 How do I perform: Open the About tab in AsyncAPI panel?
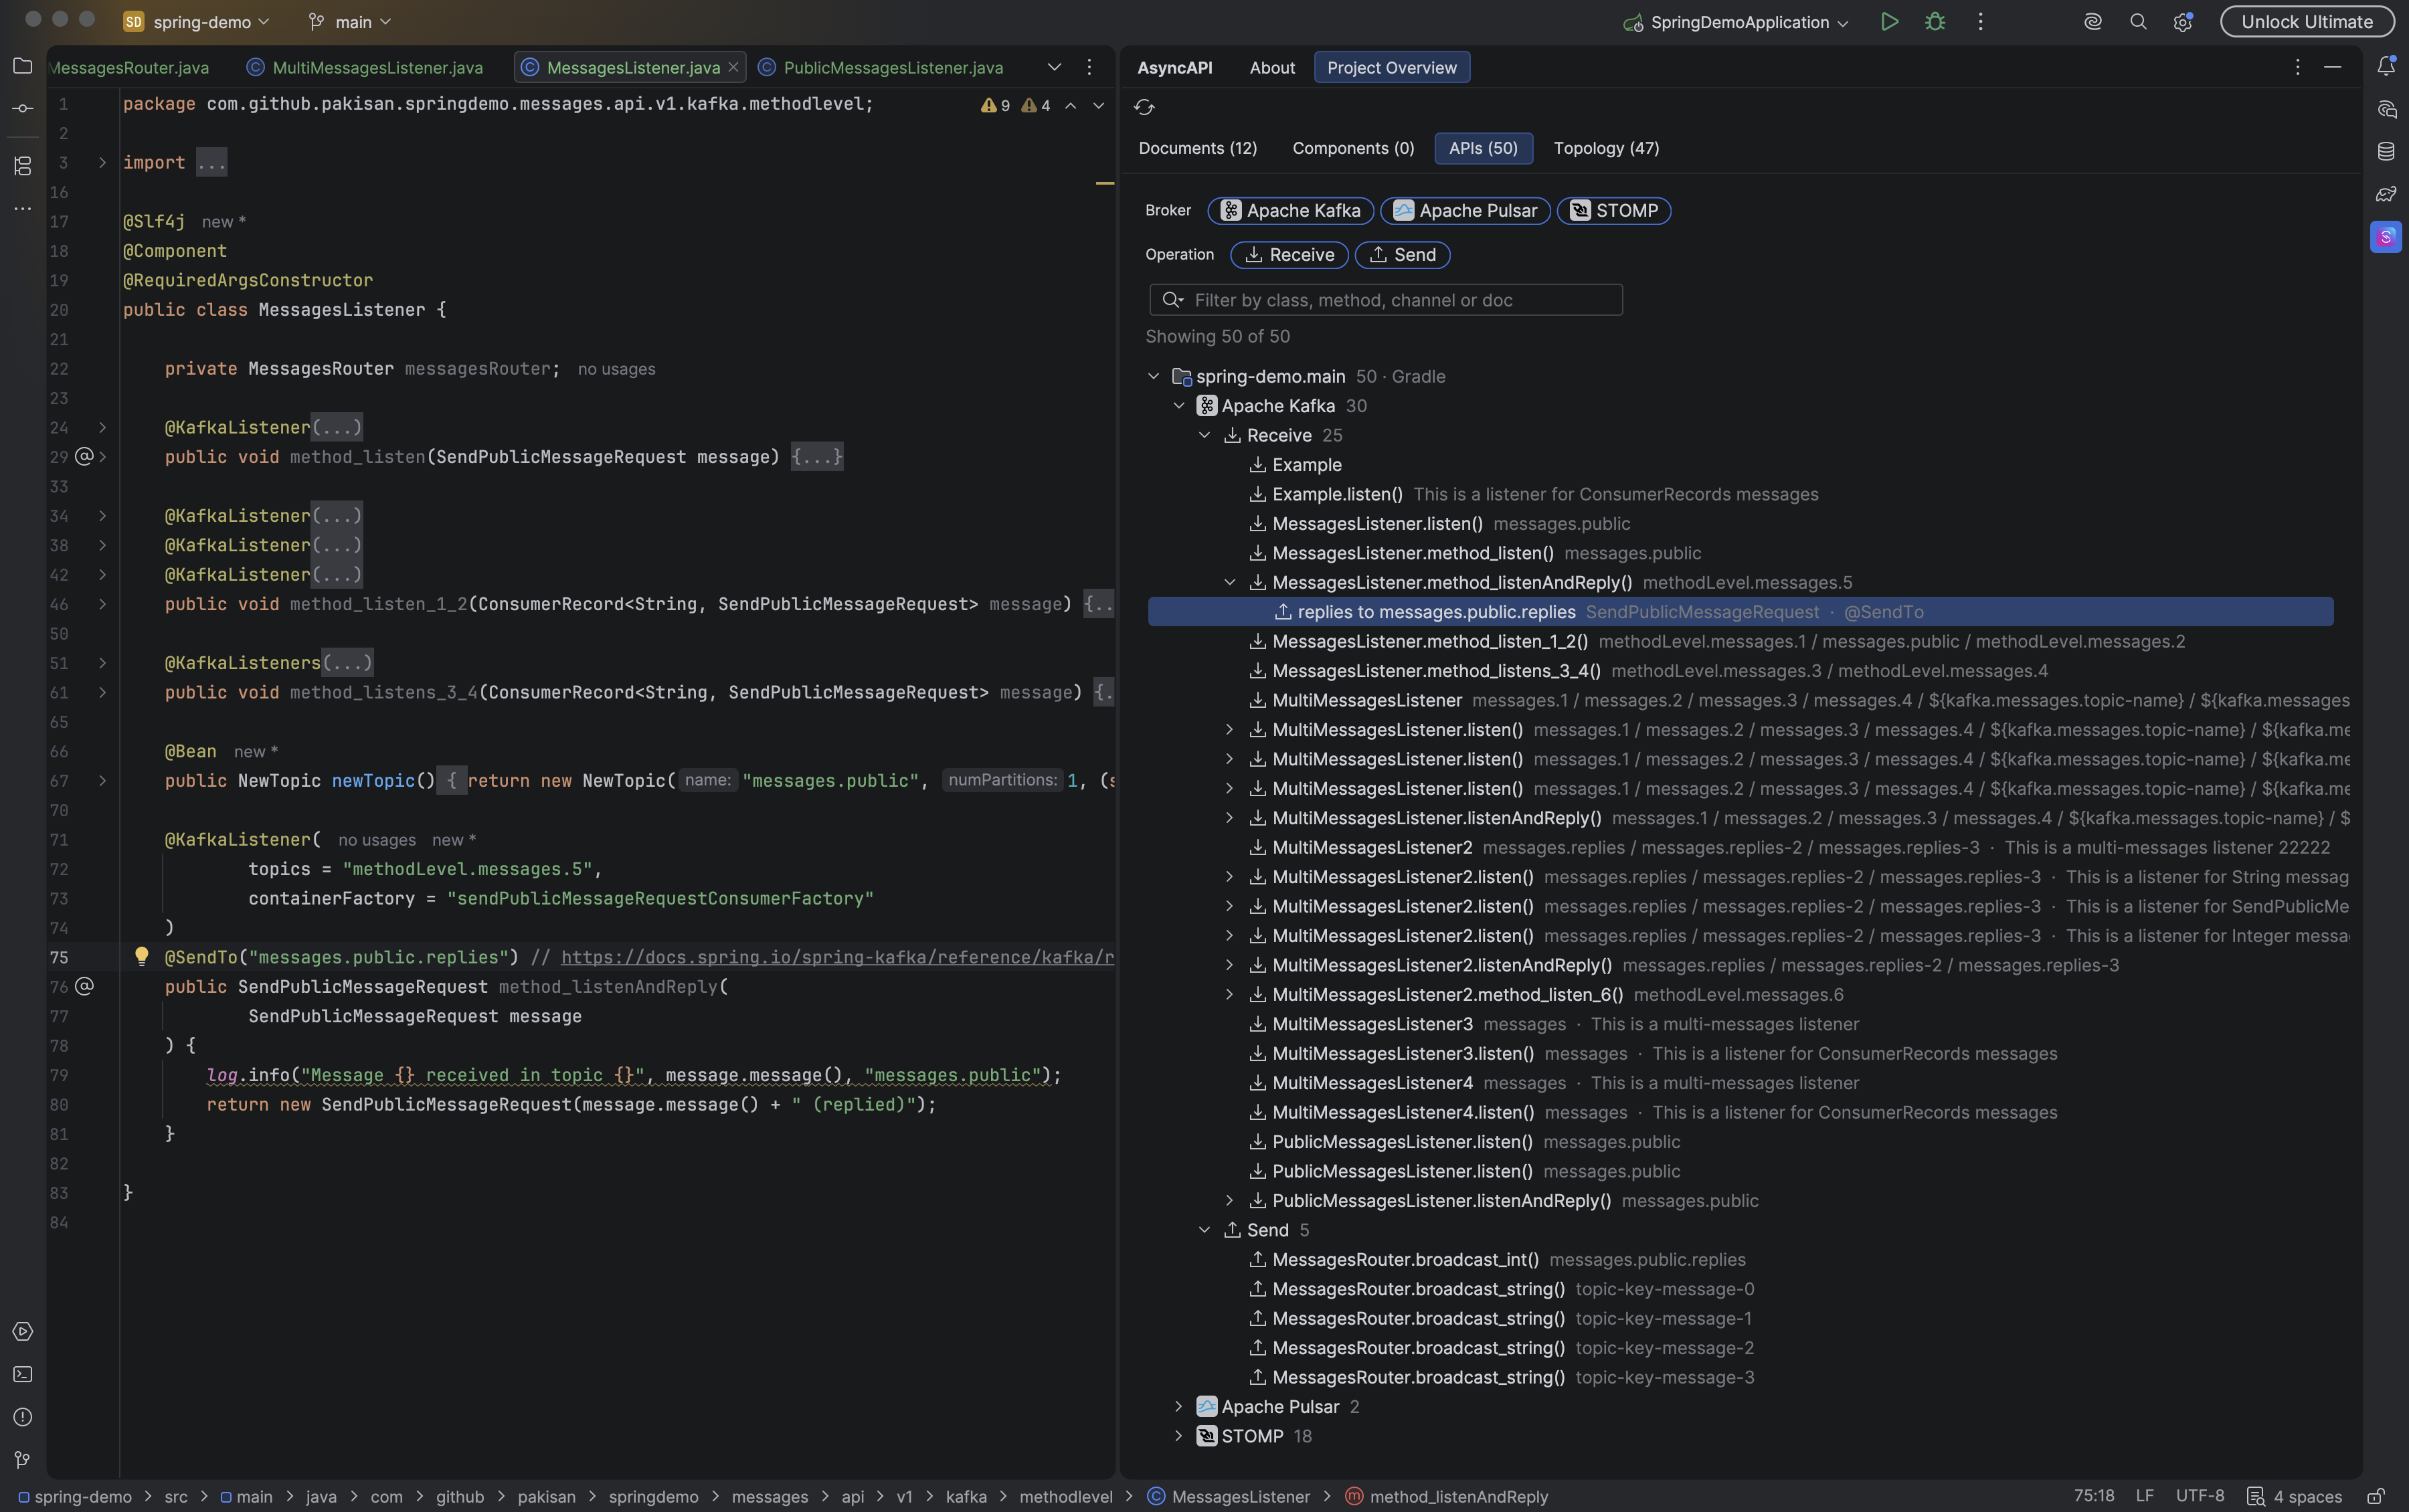pyautogui.click(x=1272, y=67)
